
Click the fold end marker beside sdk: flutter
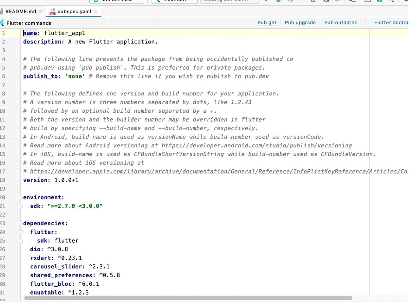[x=20, y=241]
